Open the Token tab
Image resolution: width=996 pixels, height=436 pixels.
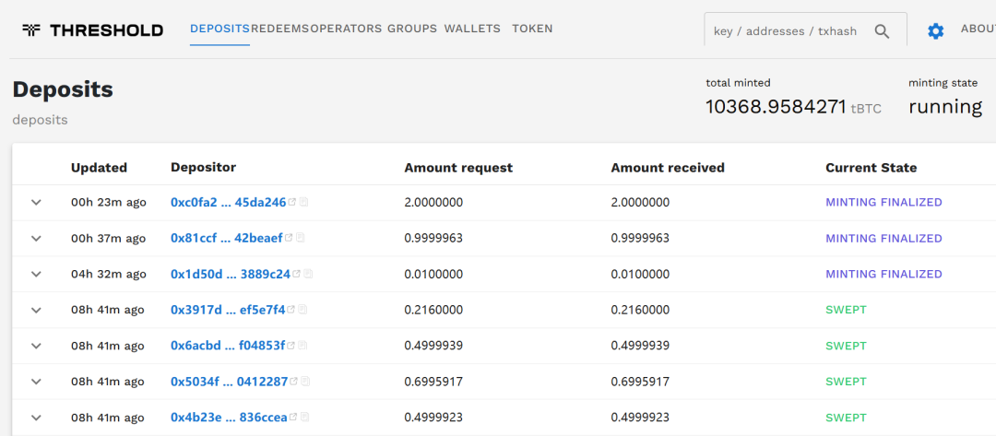click(532, 29)
